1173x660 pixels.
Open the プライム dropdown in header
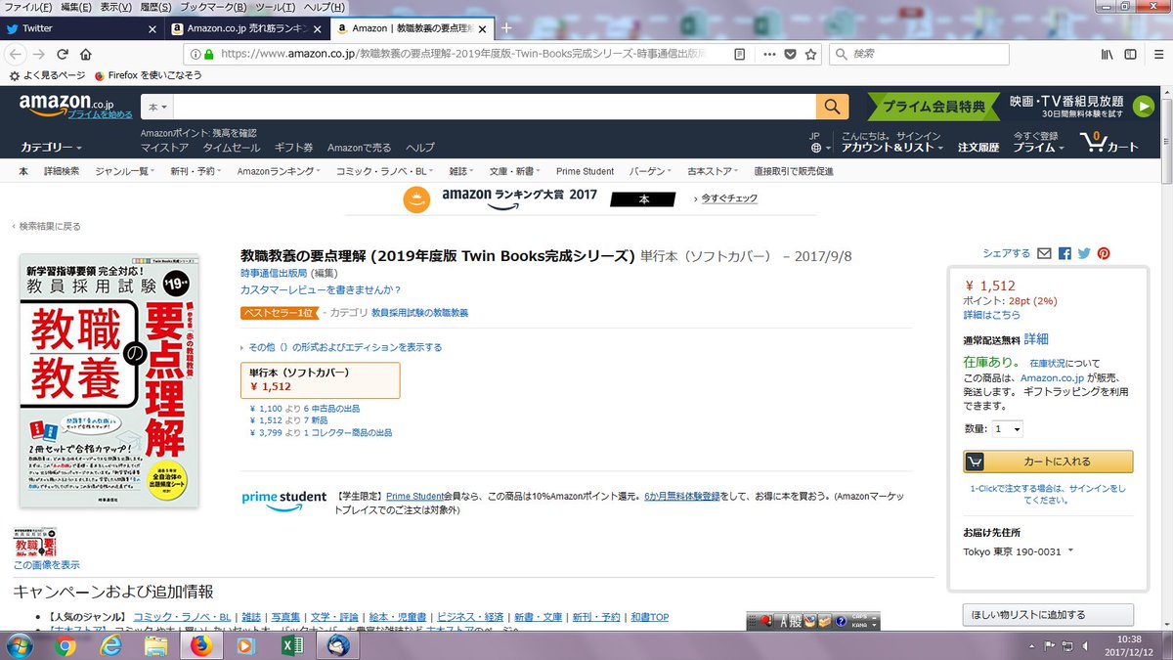click(1038, 148)
